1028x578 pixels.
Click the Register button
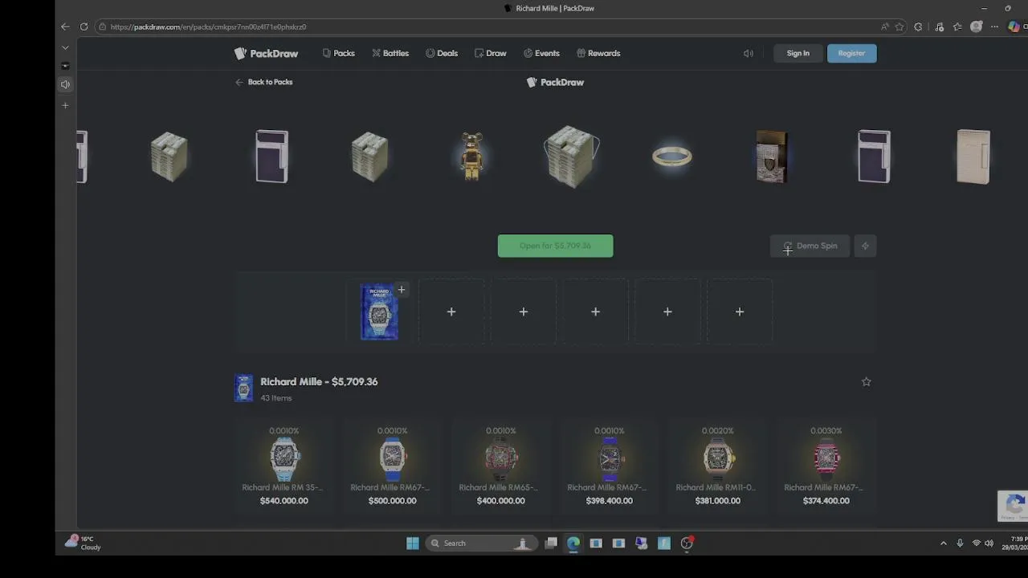tap(851, 53)
